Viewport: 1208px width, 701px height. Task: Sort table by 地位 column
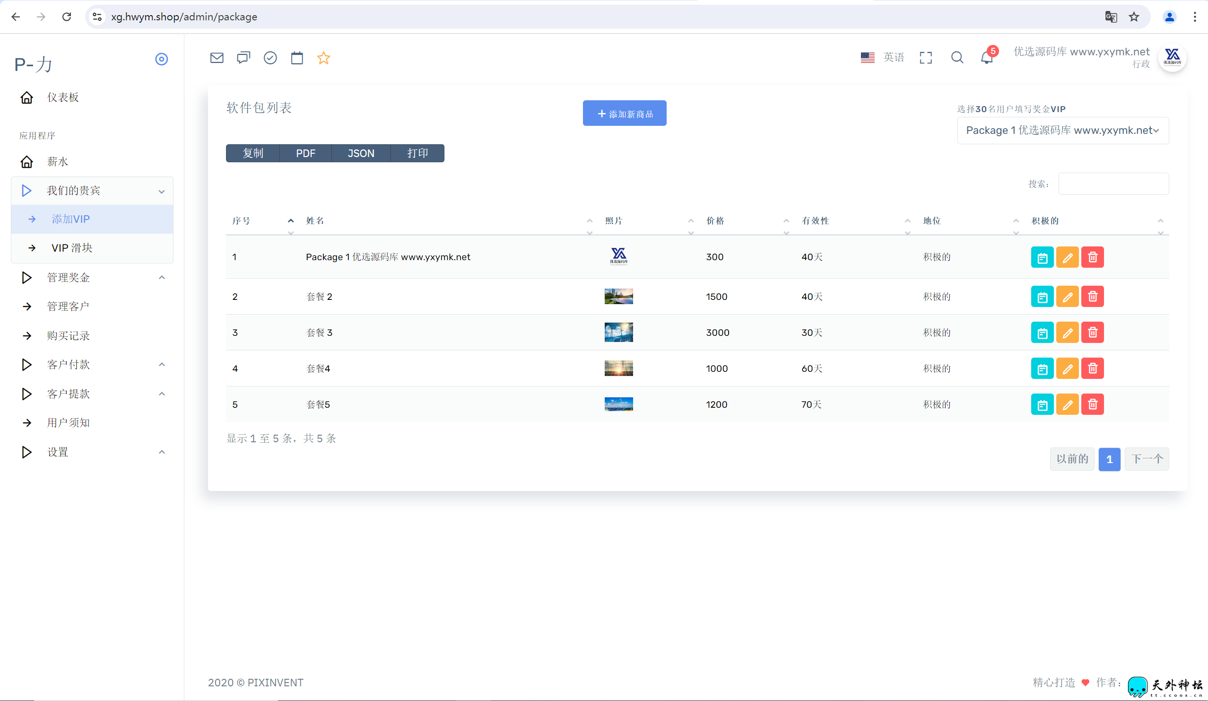[x=971, y=221]
